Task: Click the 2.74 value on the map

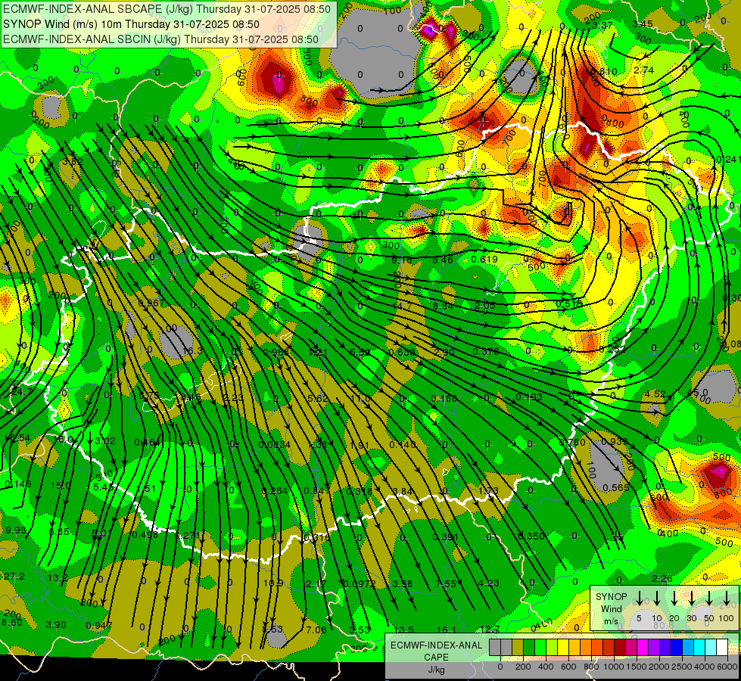Action: (643, 70)
